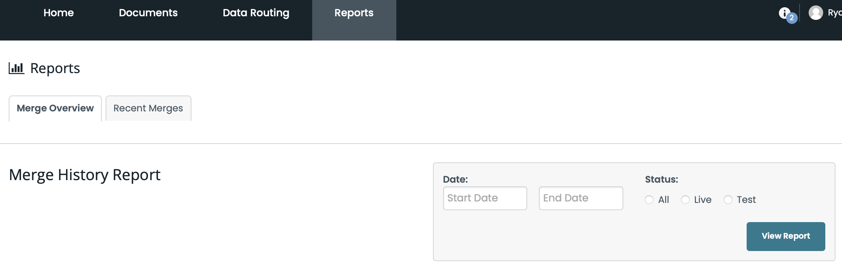This screenshot has width=842, height=272.
Task: Switch to the Merge Overview tab
Action: point(55,108)
